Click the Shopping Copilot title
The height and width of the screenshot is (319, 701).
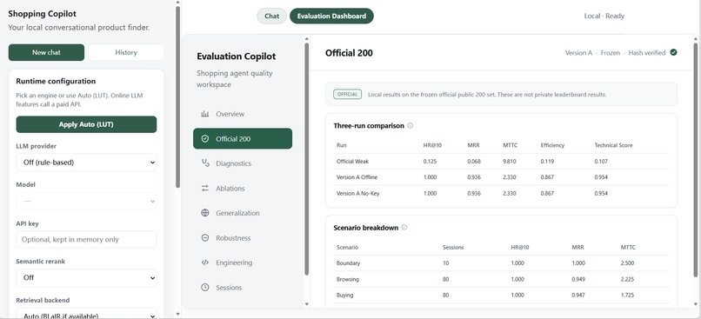coord(42,14)
